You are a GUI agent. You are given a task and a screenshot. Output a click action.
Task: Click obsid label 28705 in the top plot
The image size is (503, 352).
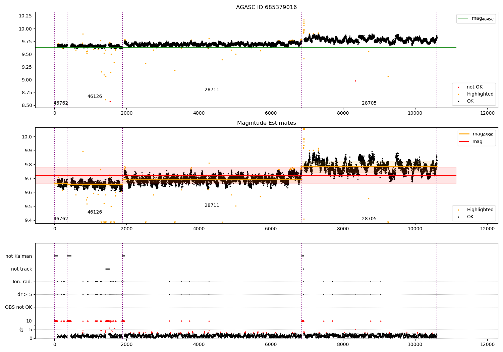coord(369,103)
